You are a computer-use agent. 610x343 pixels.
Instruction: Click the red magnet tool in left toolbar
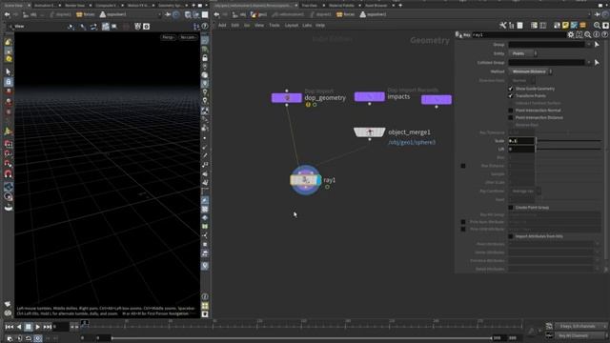9,173
